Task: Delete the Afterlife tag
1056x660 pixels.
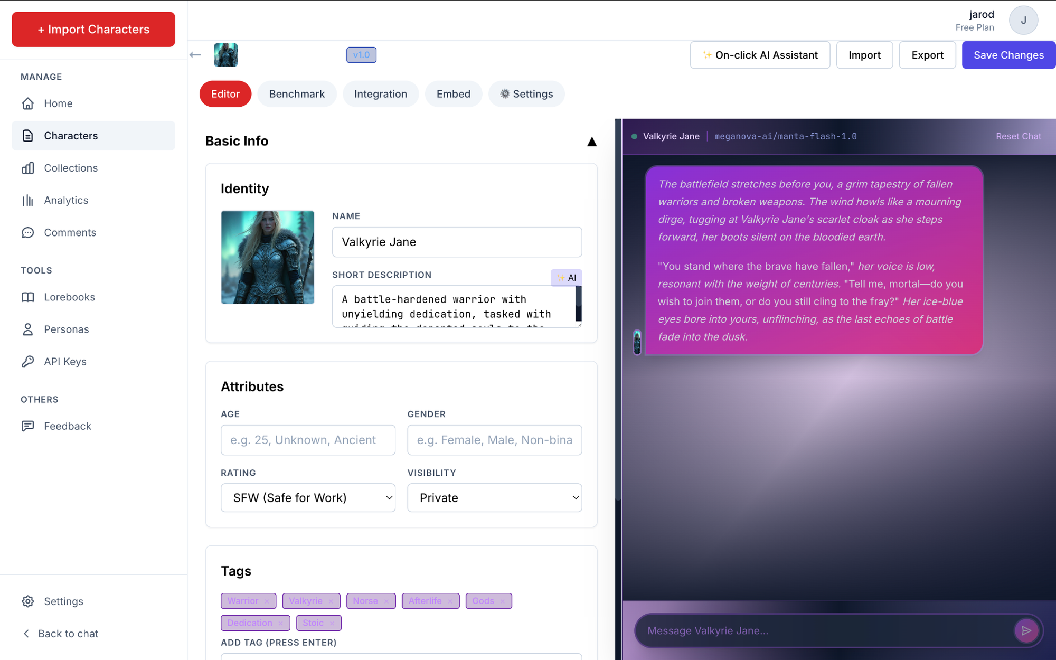Action: click(x=450, y=601)
